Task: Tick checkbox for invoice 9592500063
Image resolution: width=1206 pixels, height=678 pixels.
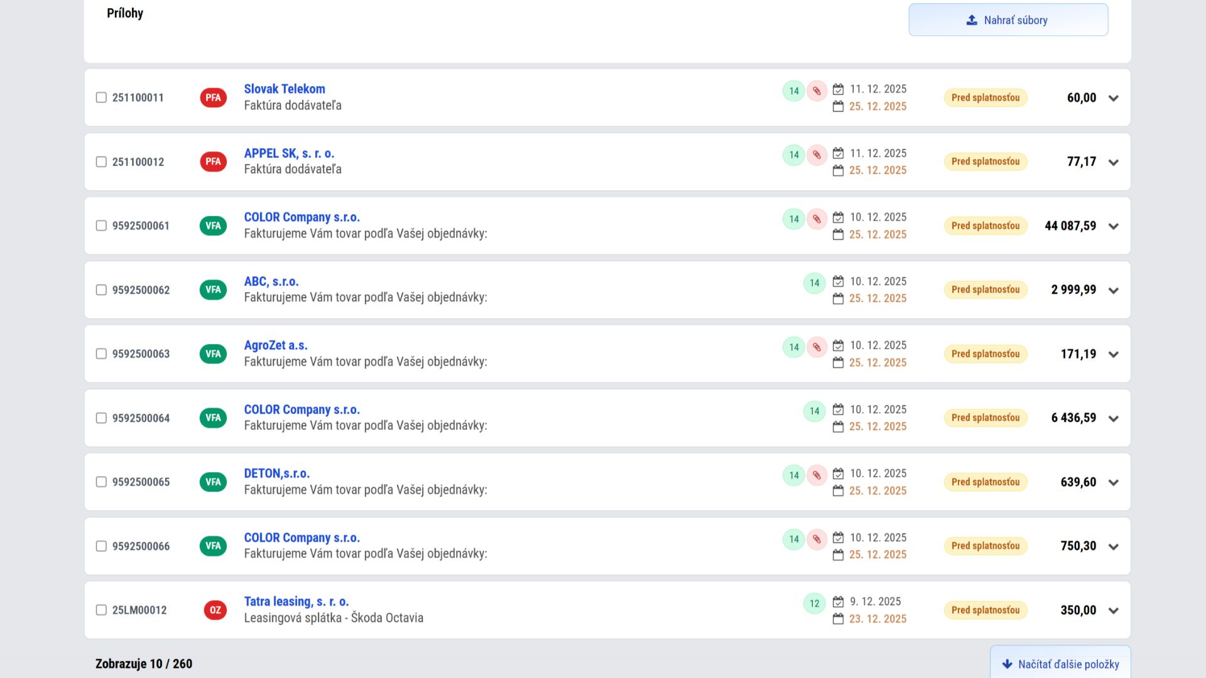Action: tap(101, 354)
